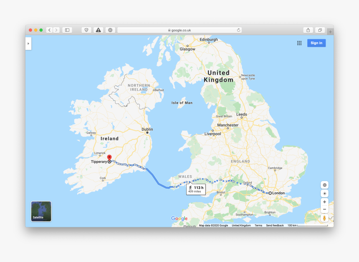The image size is (359, 262).
Task: Click the Newcastle upon Tyne label
Action: tap(248, 77)
